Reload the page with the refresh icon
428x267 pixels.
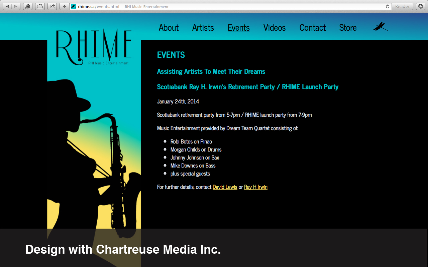click(x=388, y=6)
